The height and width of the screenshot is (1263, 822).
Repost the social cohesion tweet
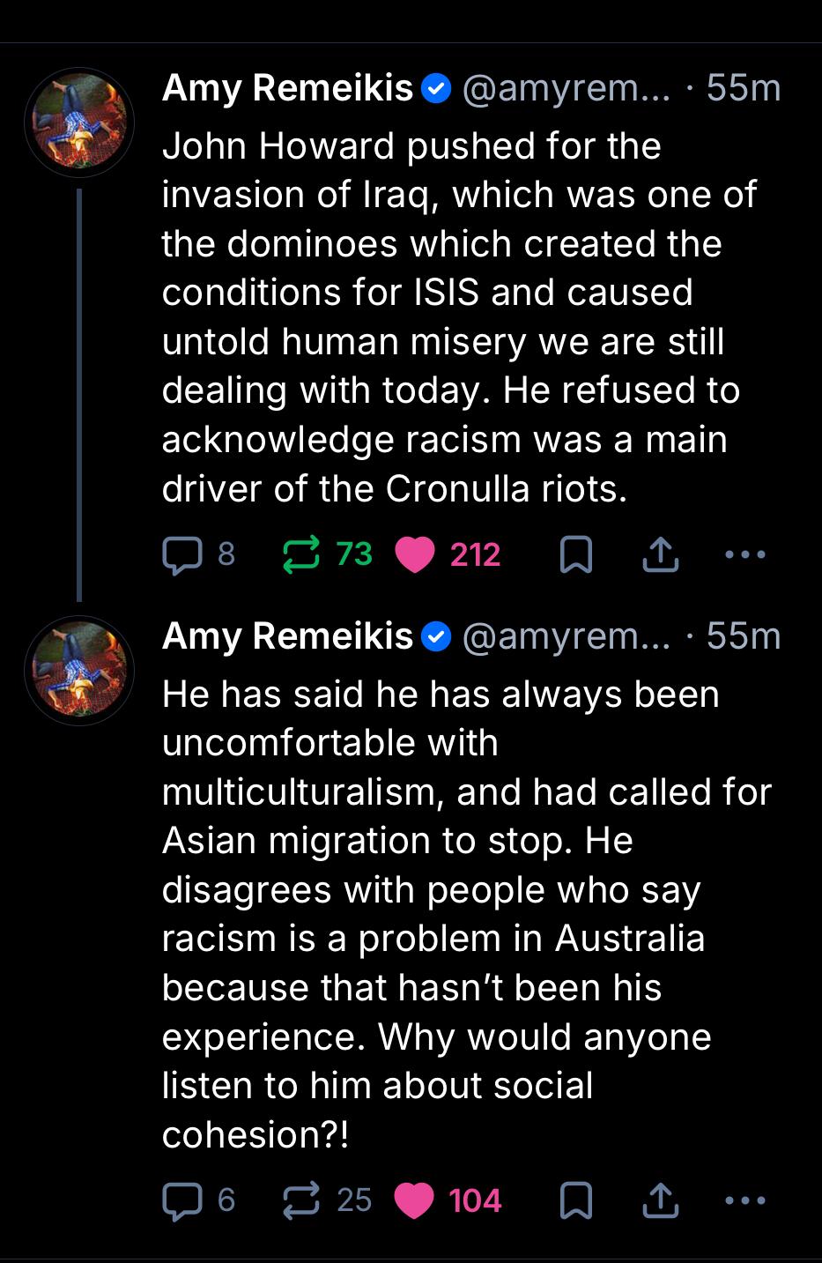pos(301,1200)
